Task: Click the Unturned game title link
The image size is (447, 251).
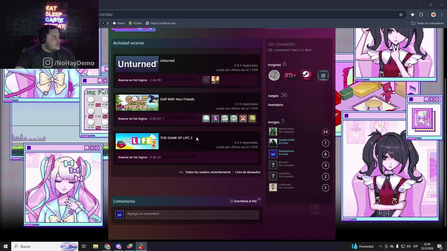Action: coord(167,61)
